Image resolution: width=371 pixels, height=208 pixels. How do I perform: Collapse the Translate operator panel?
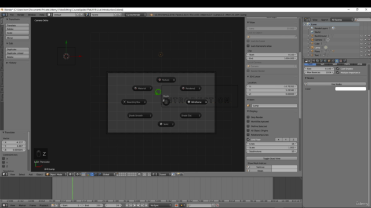(9, 132)
